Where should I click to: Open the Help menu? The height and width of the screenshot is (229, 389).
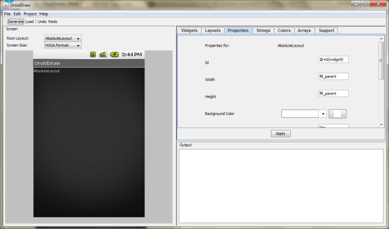44,14
